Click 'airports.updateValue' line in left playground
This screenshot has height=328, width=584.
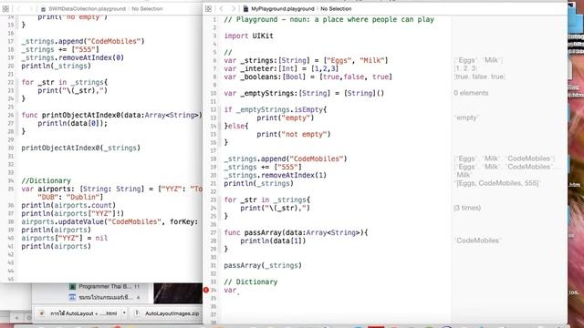[109, 221]
